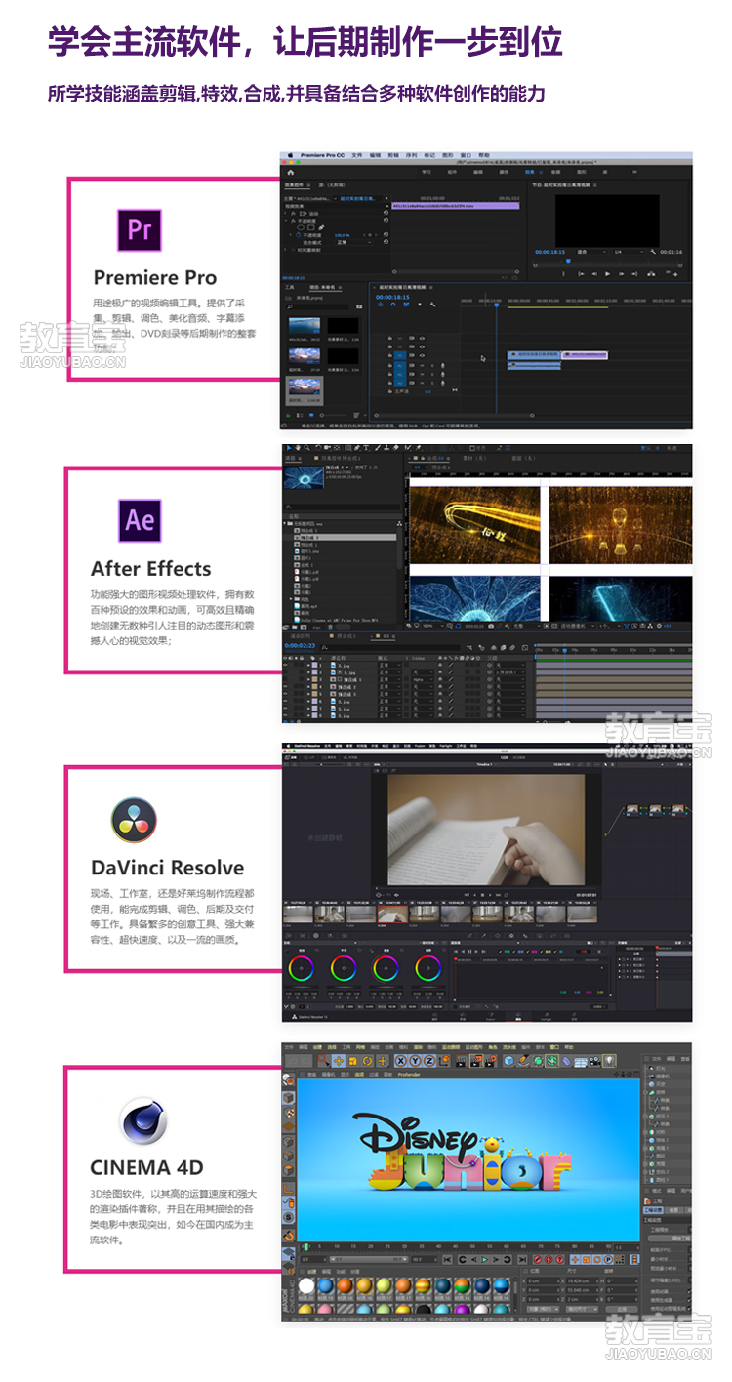
Task: Click the Cinema 4D spline Pen icon
Action: (523, 1061)
